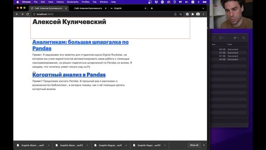Open the Finder action ellipsis dropdown
The image size is (266, 150).
222,38
